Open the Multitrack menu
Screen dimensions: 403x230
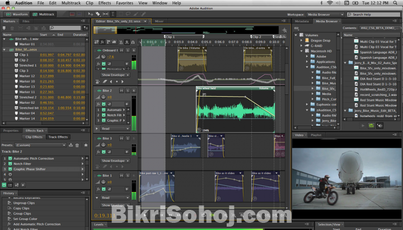[x=71, y=3]
